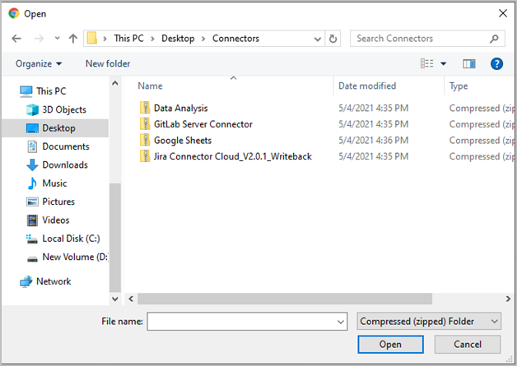517x366 pixels.
Task: Create a New folder
Action: 108,63
